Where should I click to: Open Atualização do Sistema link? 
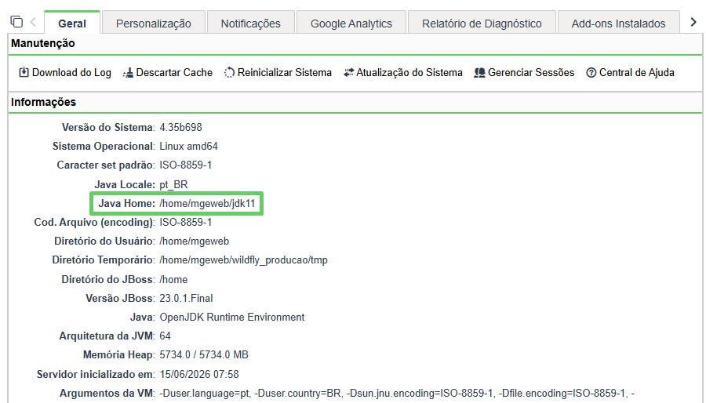coord(409,72)
